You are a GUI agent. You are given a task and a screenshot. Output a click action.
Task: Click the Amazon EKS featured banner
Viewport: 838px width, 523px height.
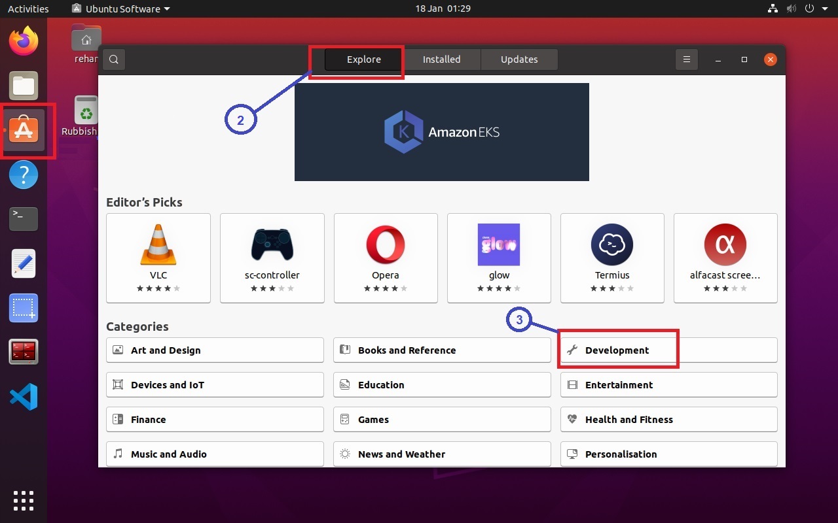[442, 131]
